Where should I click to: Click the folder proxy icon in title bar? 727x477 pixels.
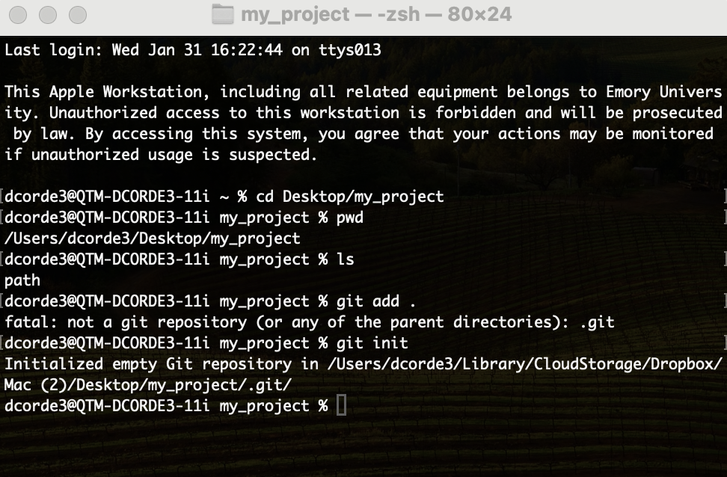(x=222, y=14)
